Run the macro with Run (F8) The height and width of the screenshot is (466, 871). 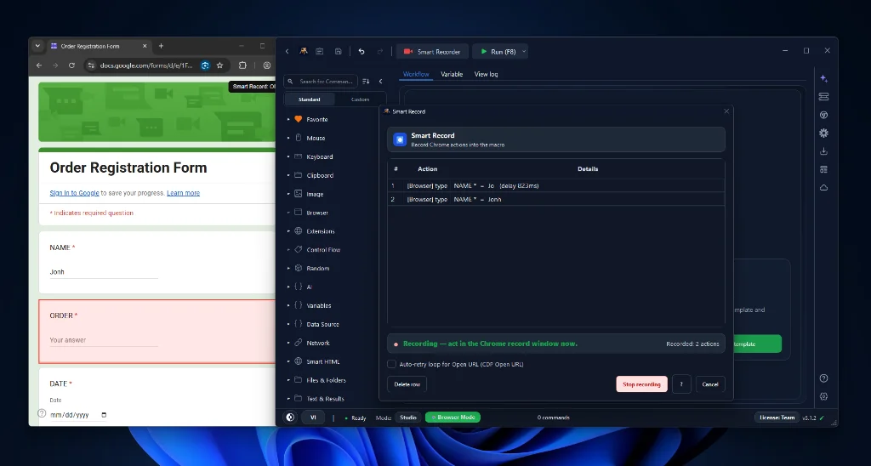pyautogui.click(x=498, y=52)
